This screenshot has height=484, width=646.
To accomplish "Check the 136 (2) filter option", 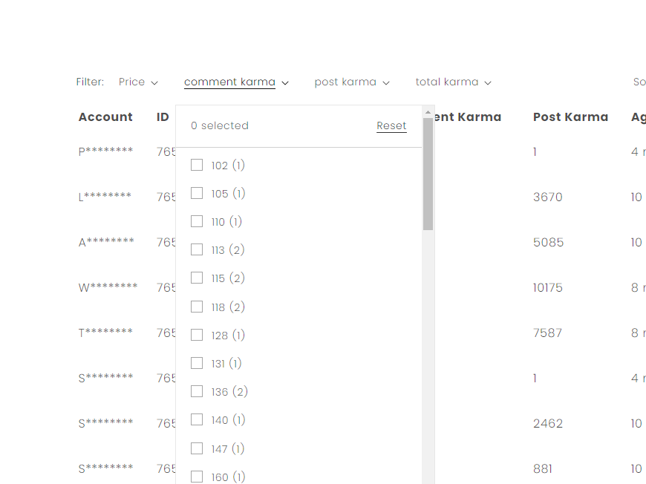I will pyautogui.click(x=197, y=391).
